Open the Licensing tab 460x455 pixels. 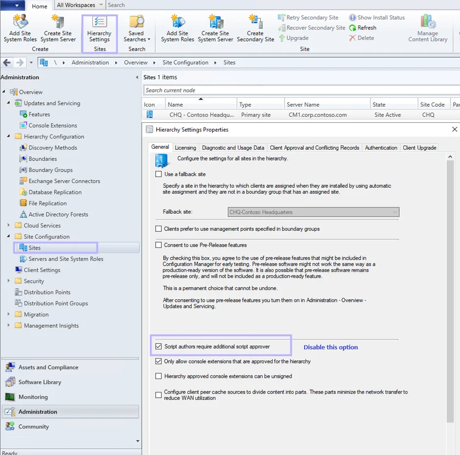pyautogui.click(x=185, y=148)
